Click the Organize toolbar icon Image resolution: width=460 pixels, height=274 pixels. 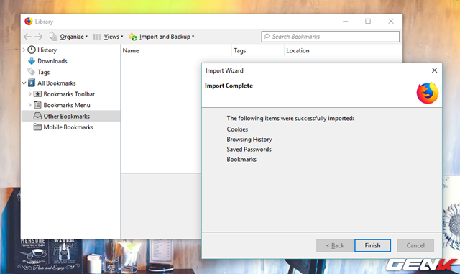click(x=53, y=37)
